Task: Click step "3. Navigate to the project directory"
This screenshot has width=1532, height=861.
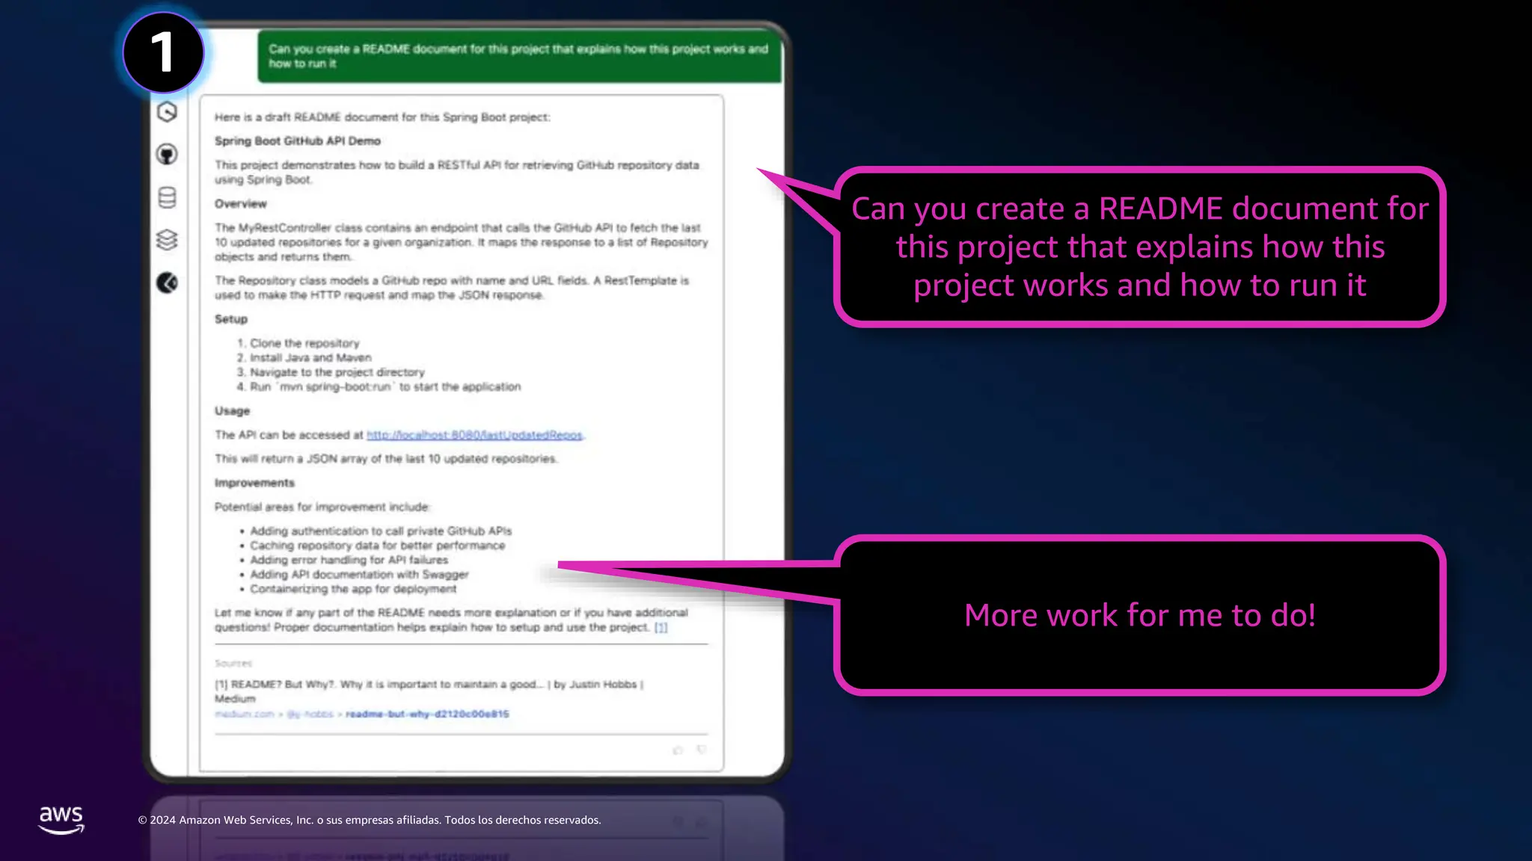Action: tap(330, 372)
